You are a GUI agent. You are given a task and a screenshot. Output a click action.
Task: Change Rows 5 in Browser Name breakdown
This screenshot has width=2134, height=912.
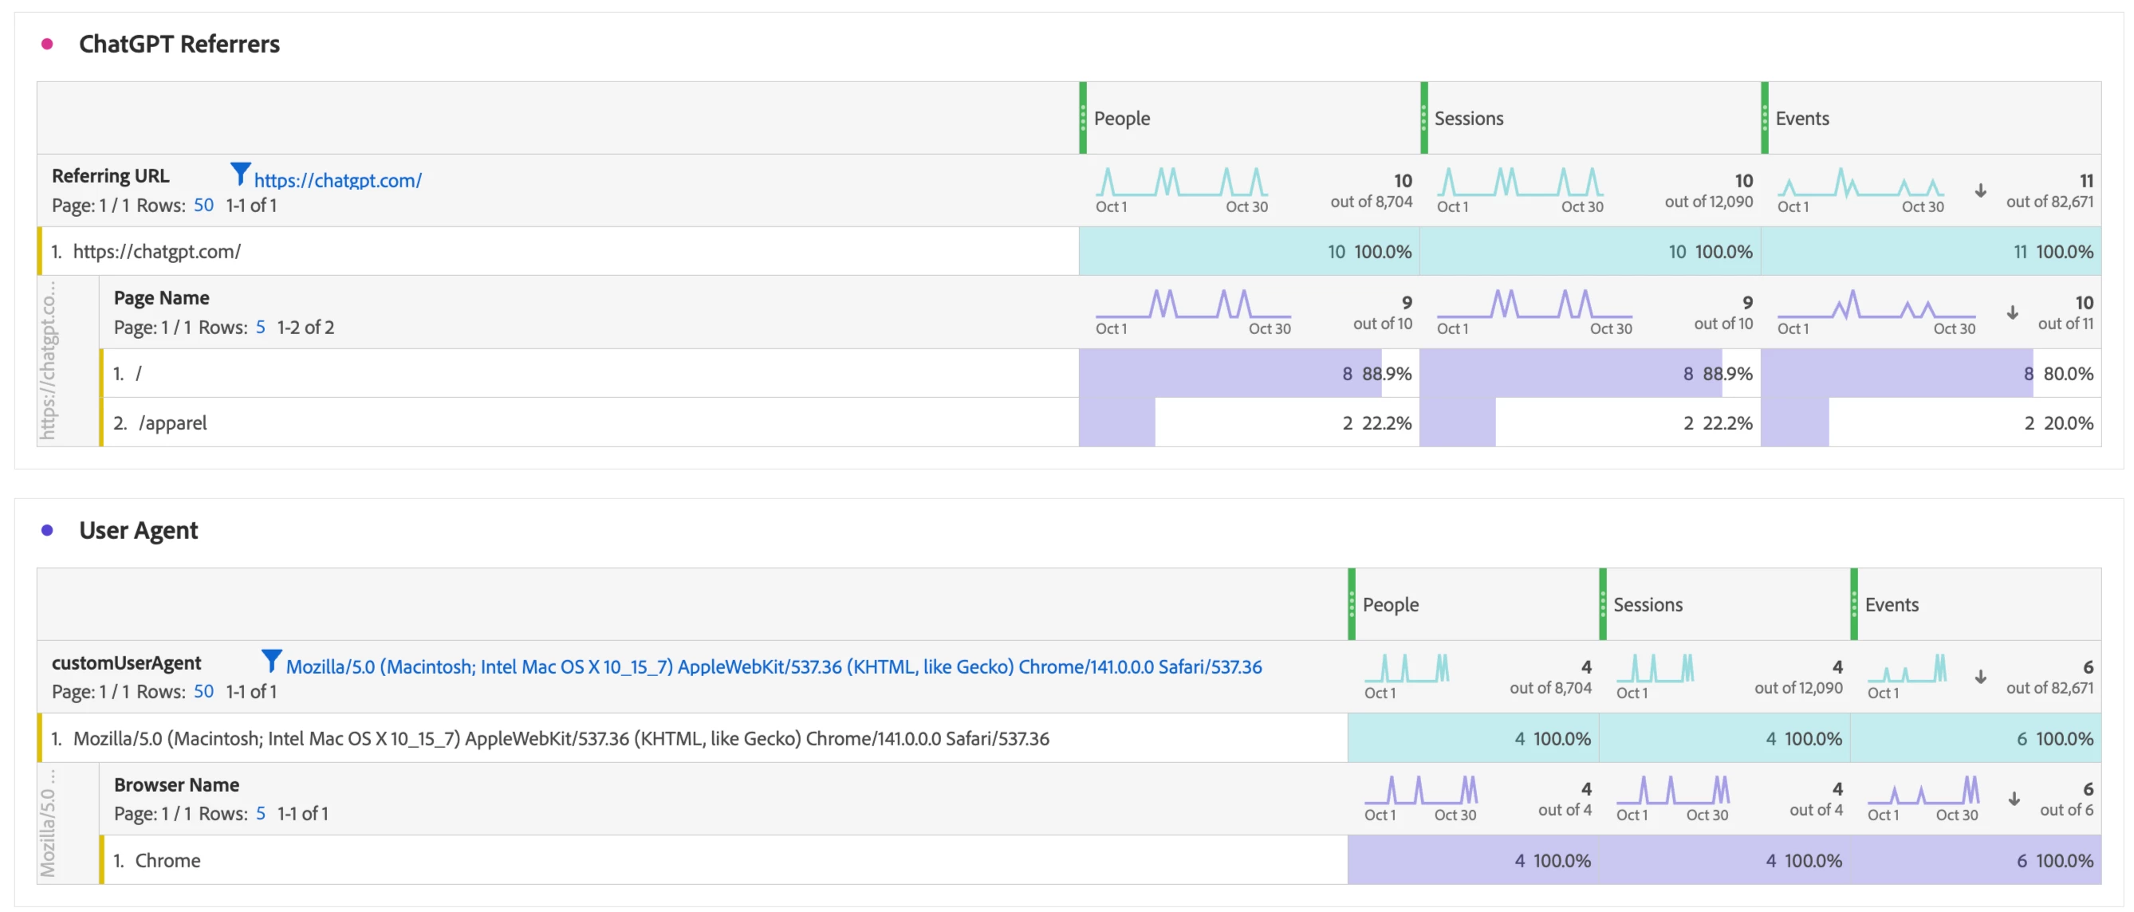coord(260,813)
